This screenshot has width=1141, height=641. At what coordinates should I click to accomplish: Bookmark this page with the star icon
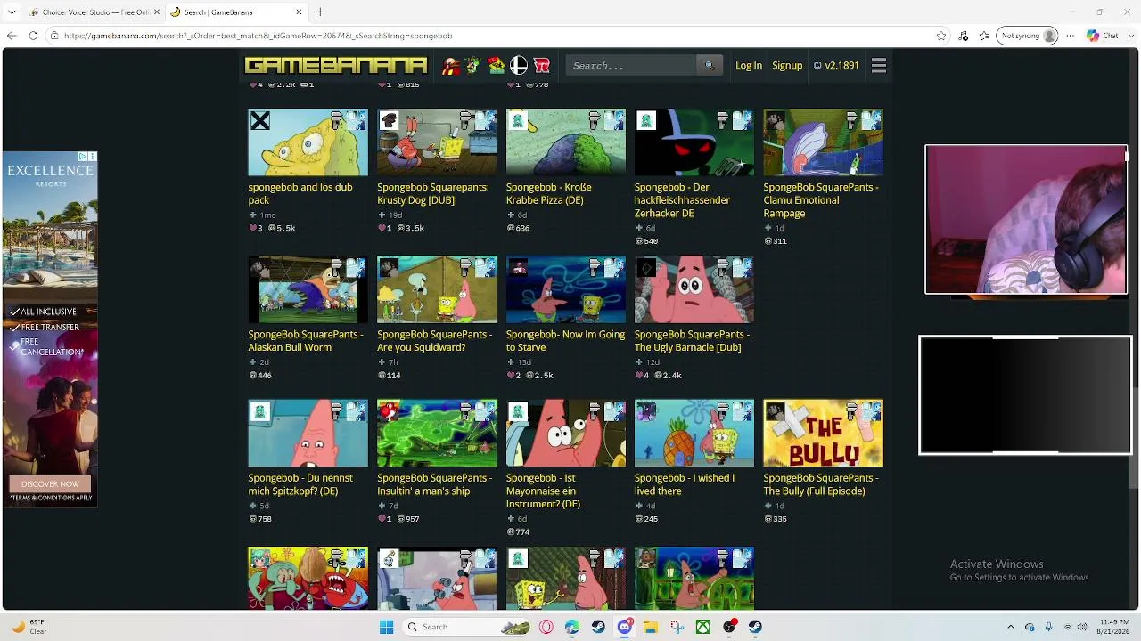(941, 36)
